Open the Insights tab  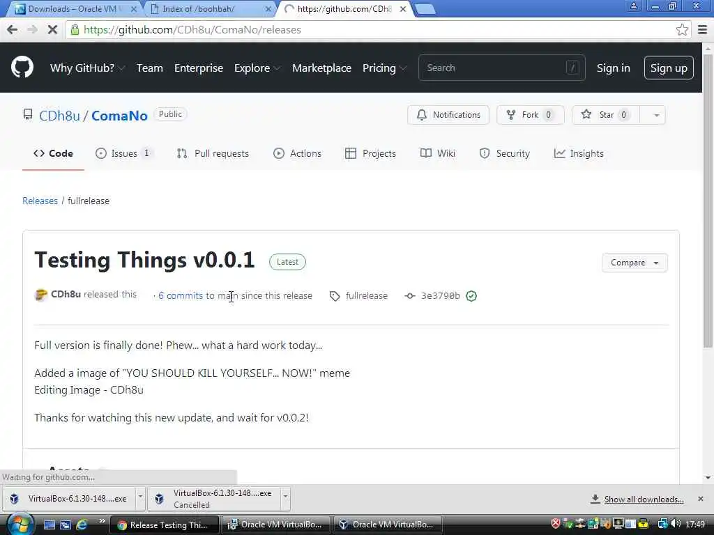(579, 153)
